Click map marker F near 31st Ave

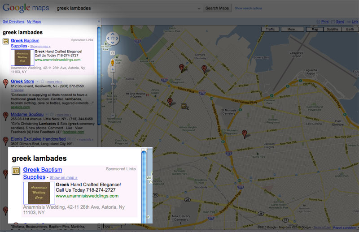pyautogui.click(x=244, y=134)
